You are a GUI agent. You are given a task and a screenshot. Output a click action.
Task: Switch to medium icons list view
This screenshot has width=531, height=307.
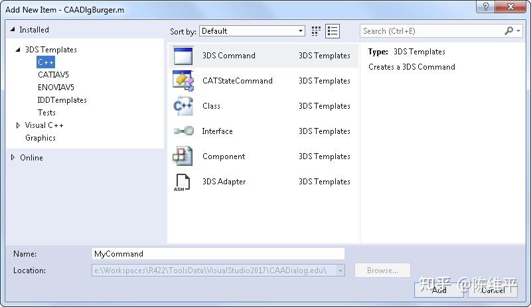[333, 31]
